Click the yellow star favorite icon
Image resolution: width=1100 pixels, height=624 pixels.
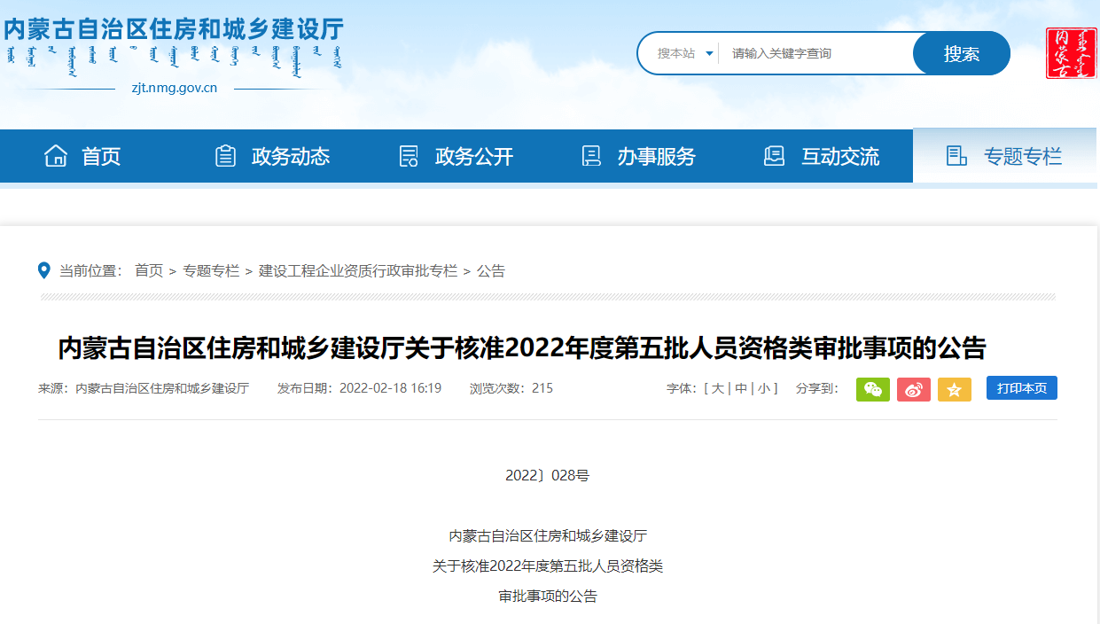point(954,388)
